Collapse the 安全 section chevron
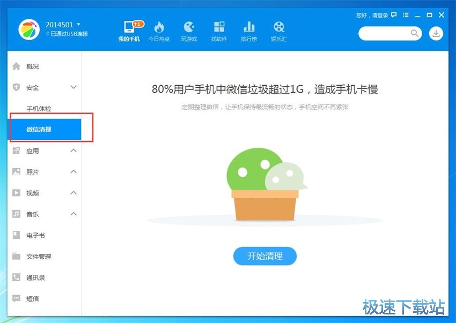The width and height of the screenshot is (456, 323). click(x=73, y=87)
